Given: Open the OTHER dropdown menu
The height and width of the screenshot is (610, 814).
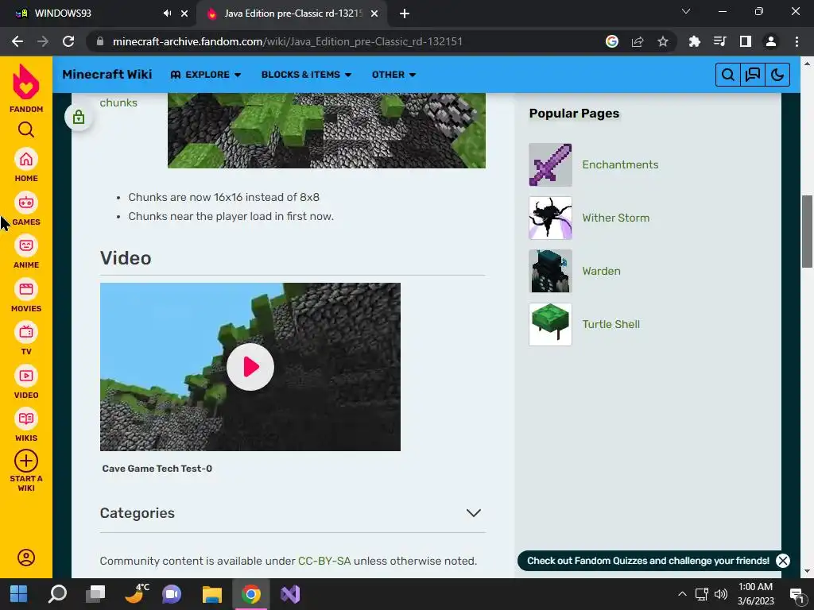Looking at the screenshot, I should pyautogui.click(x=393, y=75).
